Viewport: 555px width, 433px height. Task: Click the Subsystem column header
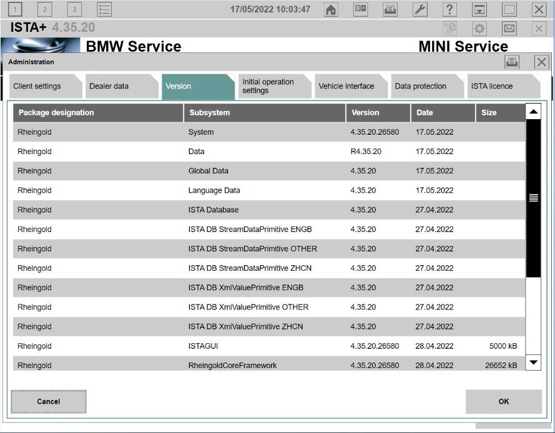[x=265, y=113]
